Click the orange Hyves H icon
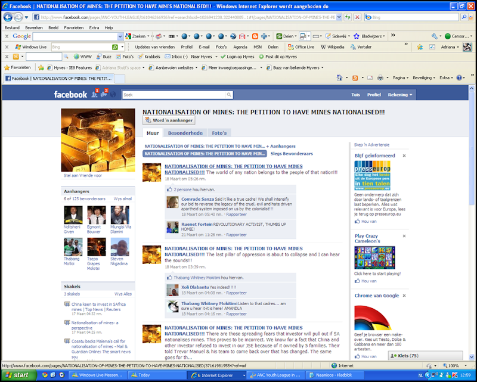The image size is (477, 382). (16, 57)
